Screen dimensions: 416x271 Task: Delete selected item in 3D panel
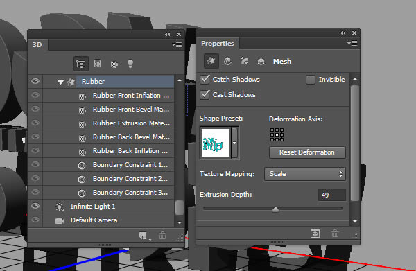(x=162, y=235)
